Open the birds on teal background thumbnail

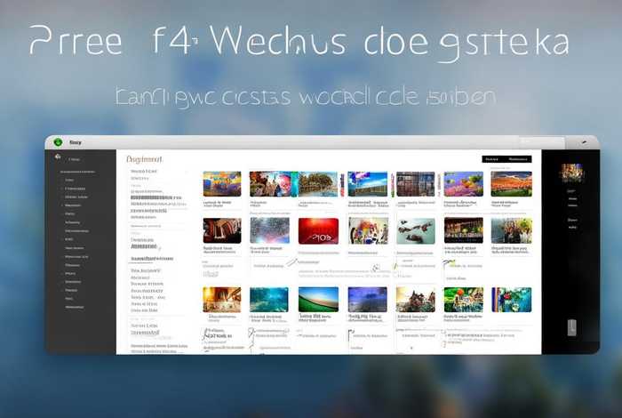415,231
